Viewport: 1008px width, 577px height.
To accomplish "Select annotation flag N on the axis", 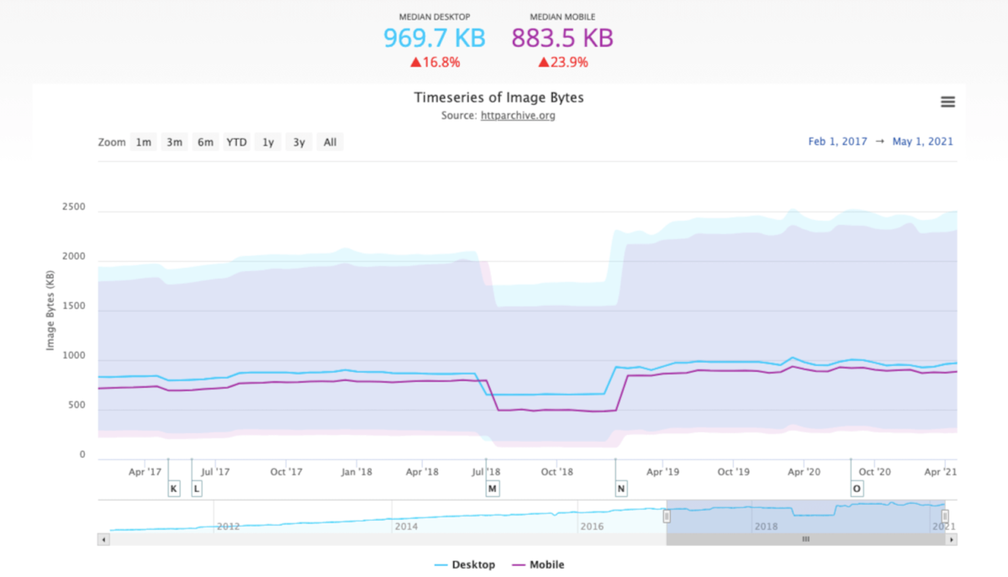I will 620,488.
